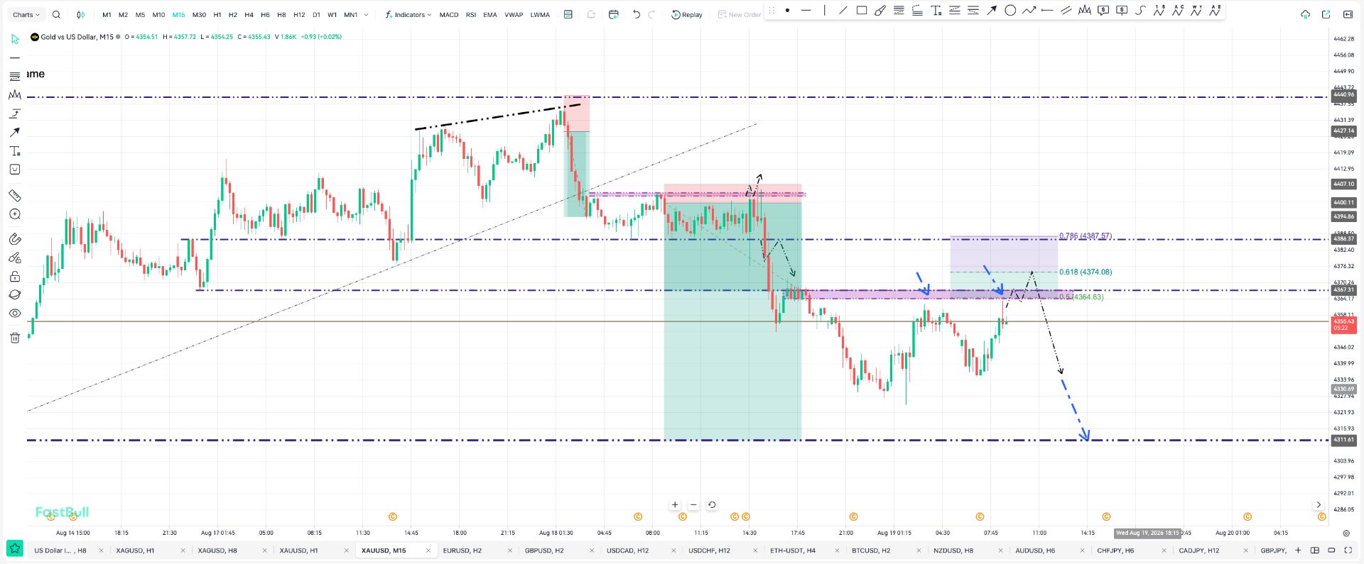Switch timeframe to M30

pyautogui.click(x=199, y=14)
